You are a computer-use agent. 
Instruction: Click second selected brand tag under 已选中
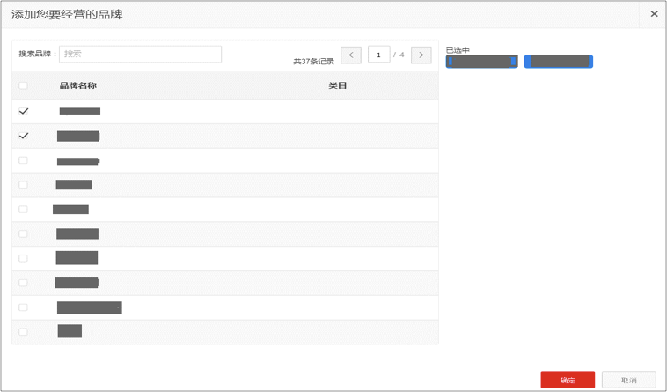point(559,62)
